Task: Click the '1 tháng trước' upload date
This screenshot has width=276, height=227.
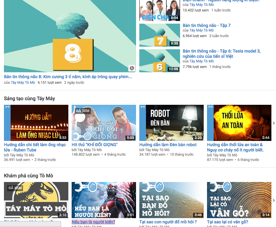Action: tap(220, 67)
